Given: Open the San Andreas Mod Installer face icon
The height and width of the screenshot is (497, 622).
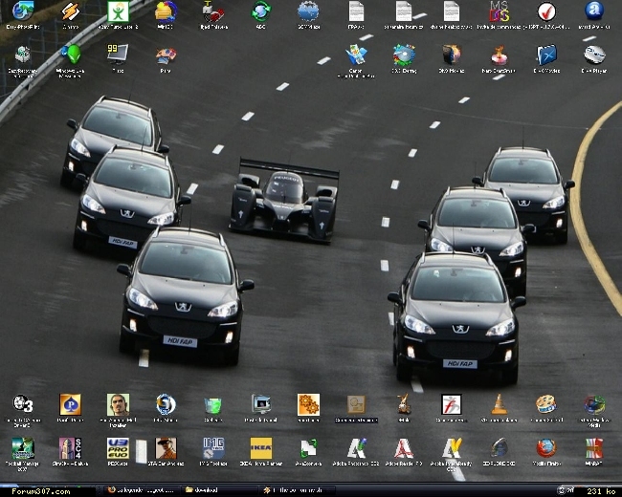Looking at the screenshot, I should click(119, 404).
